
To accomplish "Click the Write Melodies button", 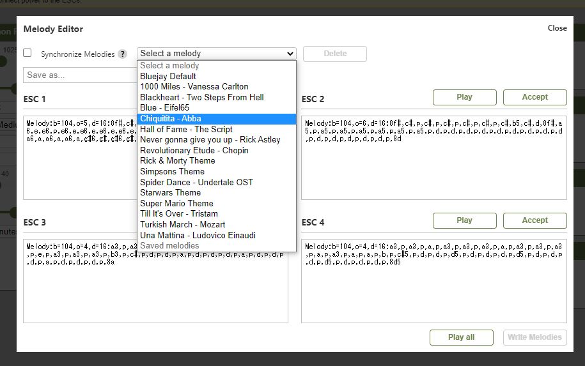I will (x=535, y=338).
